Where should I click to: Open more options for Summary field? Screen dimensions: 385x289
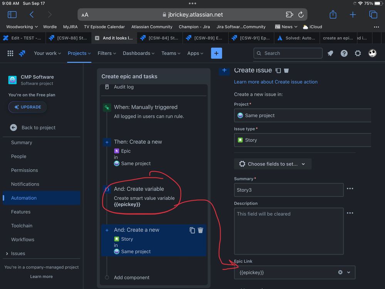[350, 189]
